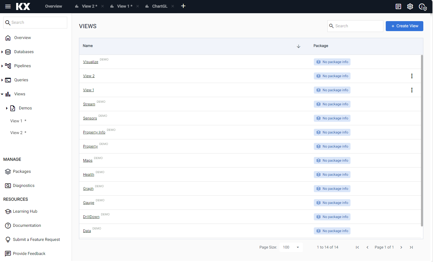Image resolution: width=433 pixels, height=262 pixels.
Task: Open the Documentation help icon
Action: pyautogui.click(x=8, y=226)
